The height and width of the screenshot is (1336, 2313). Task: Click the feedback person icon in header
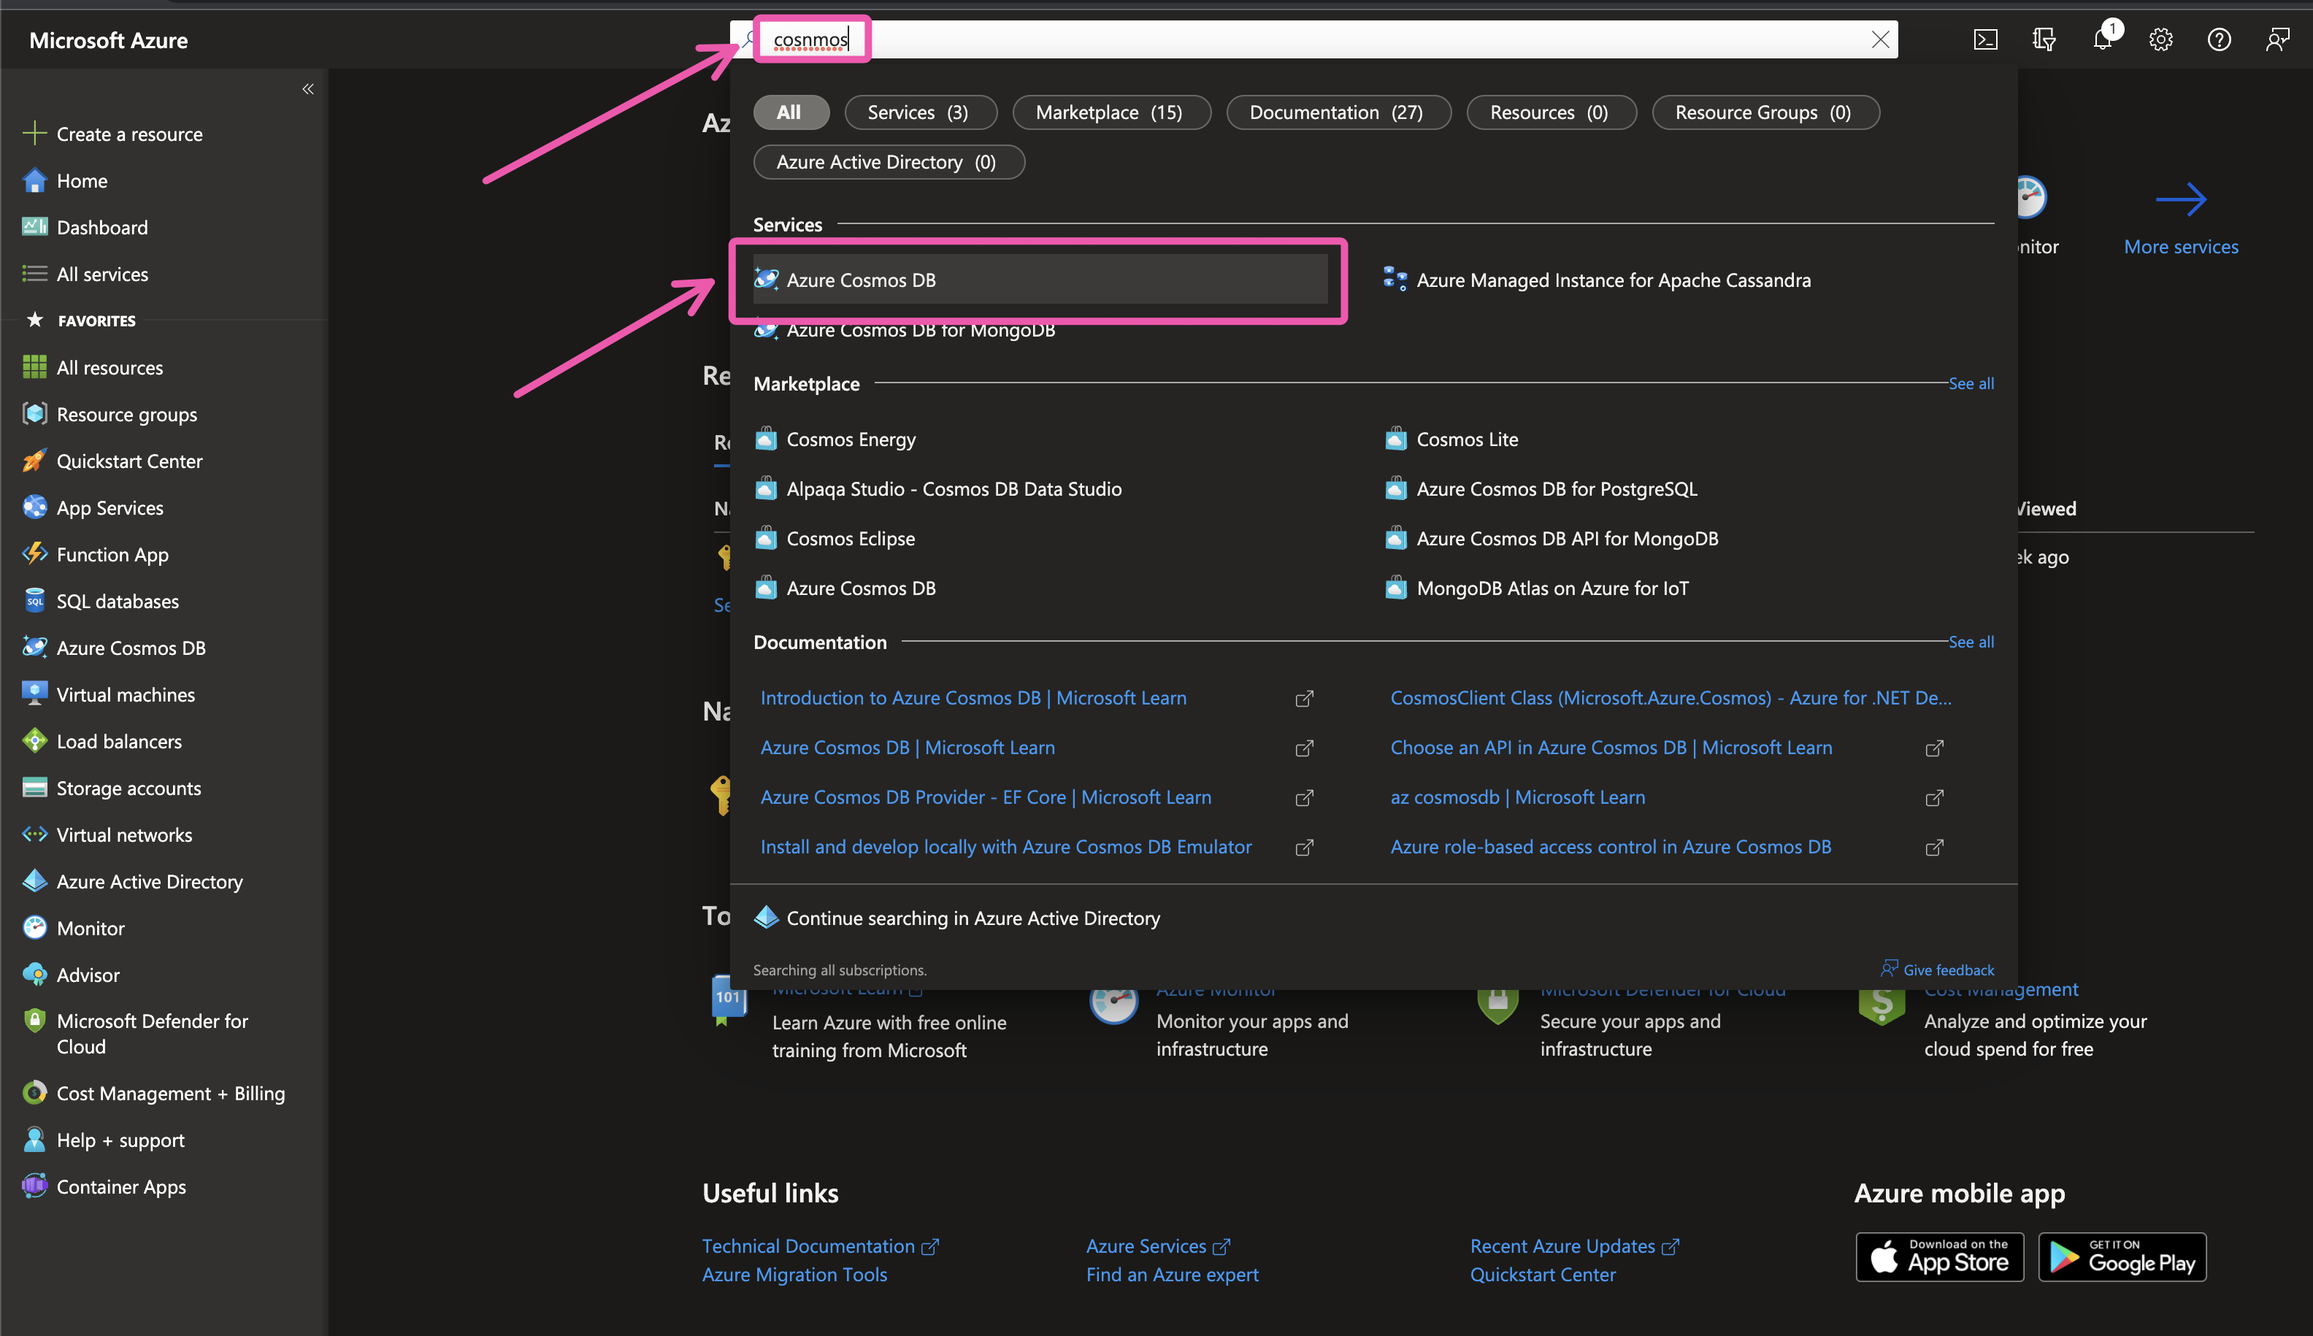click(x=2277, y=39)
